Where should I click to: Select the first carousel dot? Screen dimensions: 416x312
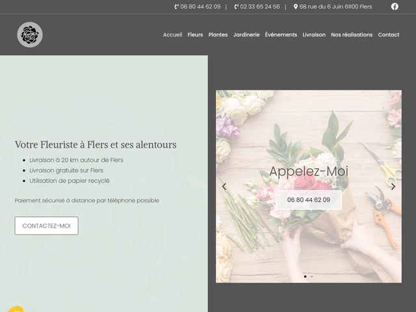(x=305, y=276)
